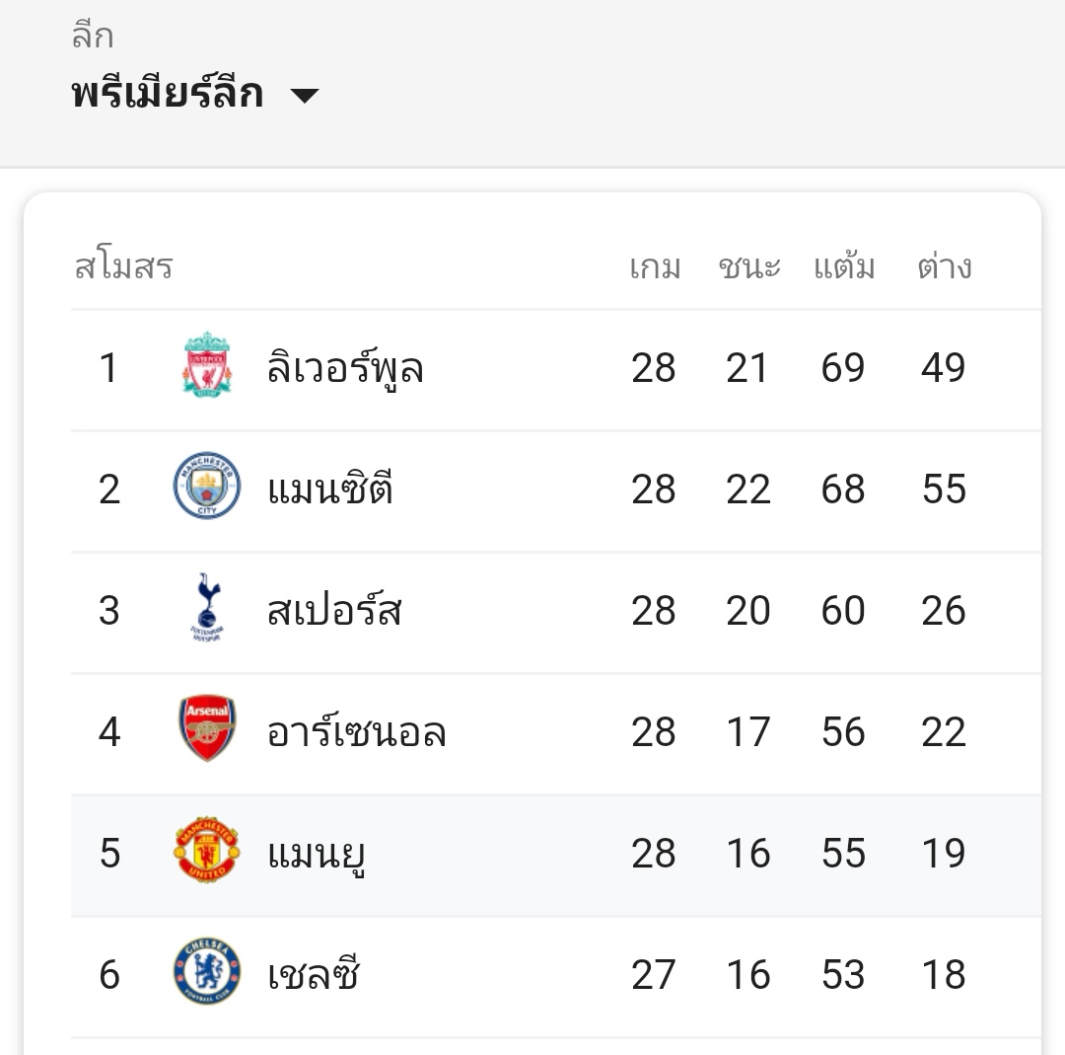The image size is (1065, 1055).
Task: Open the เชลซี team name
Action: click(314, 975)
